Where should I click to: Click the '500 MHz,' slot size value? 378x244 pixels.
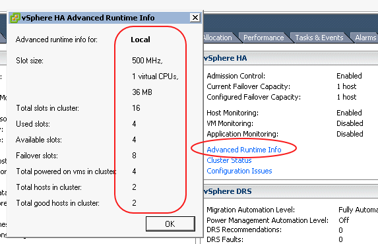147,60
